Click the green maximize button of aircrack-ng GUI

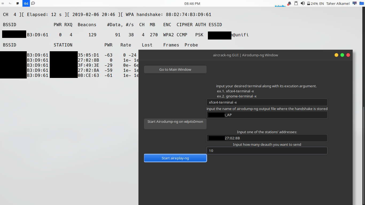pos(342,55)
